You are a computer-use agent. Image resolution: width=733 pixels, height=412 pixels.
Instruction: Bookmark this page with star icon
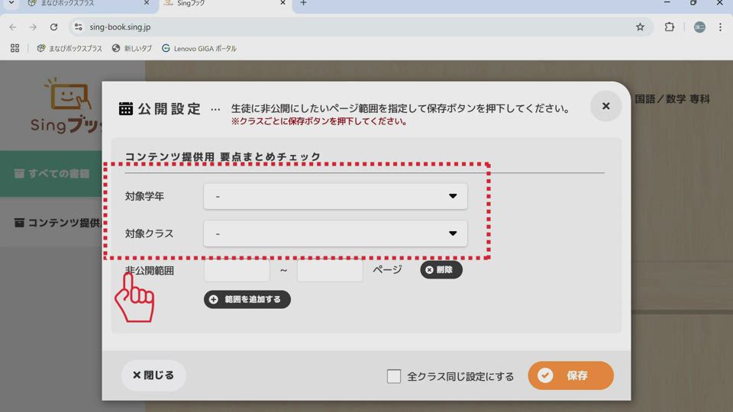point(640,27)
